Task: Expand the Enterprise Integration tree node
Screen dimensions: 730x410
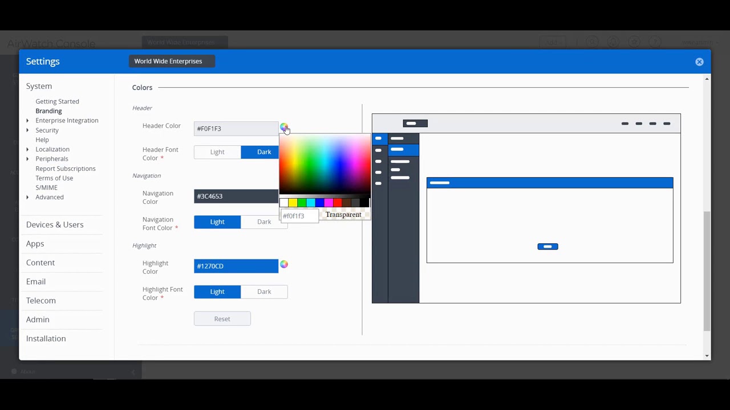Action: coord(27,121)
